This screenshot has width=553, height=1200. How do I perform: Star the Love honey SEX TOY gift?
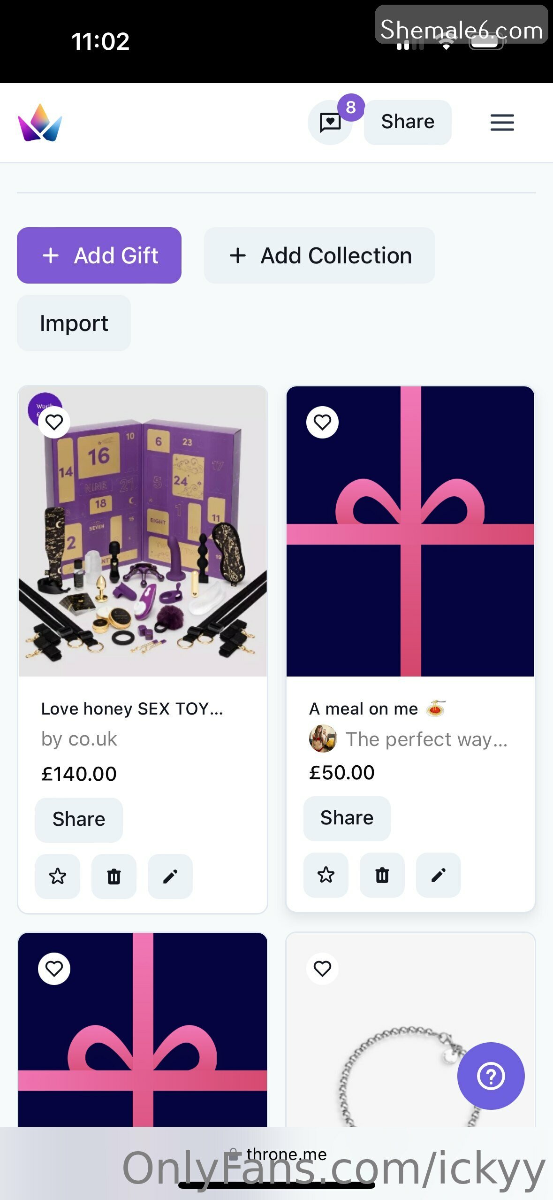tap(58, 876)
